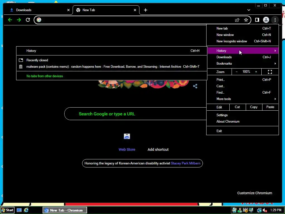
Task: Share this page icon in address bar
Action: pos(237,20)
